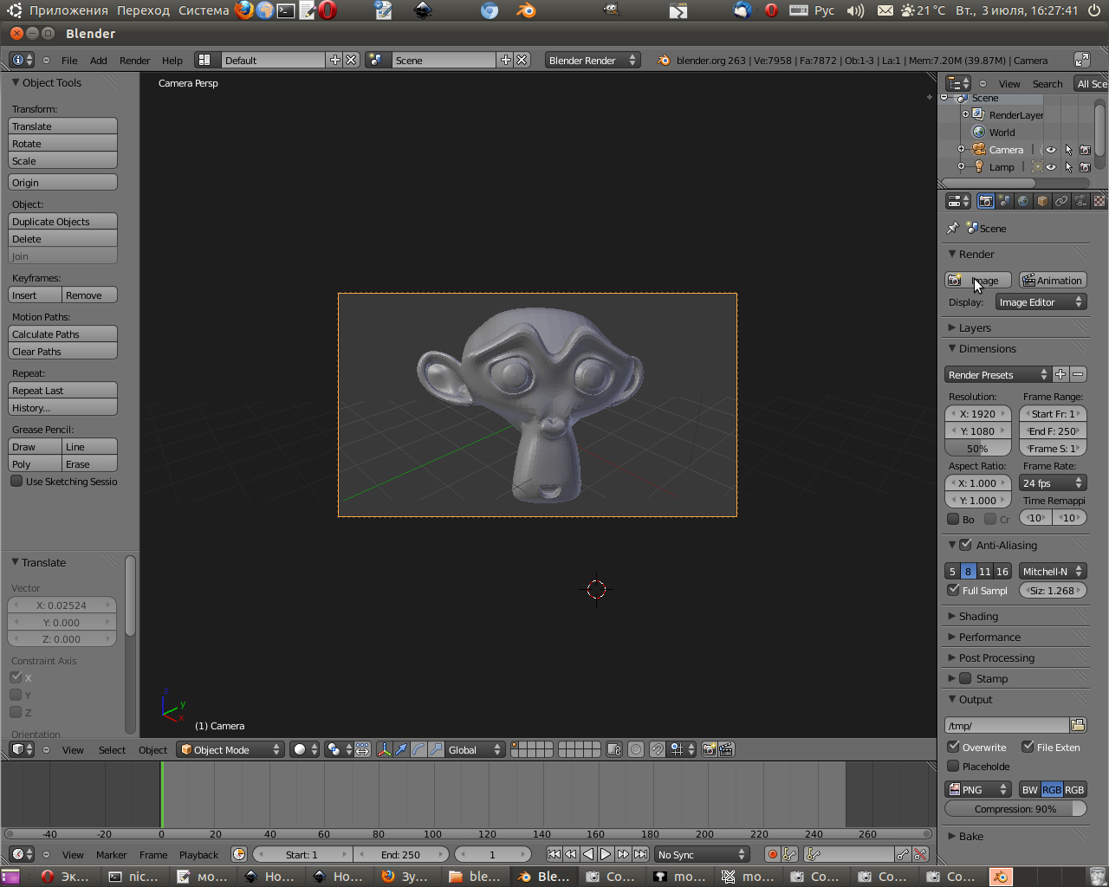Open the Object Constraints chain tab icon
Screen dimensions: 1109x887
click(1061, 201)
